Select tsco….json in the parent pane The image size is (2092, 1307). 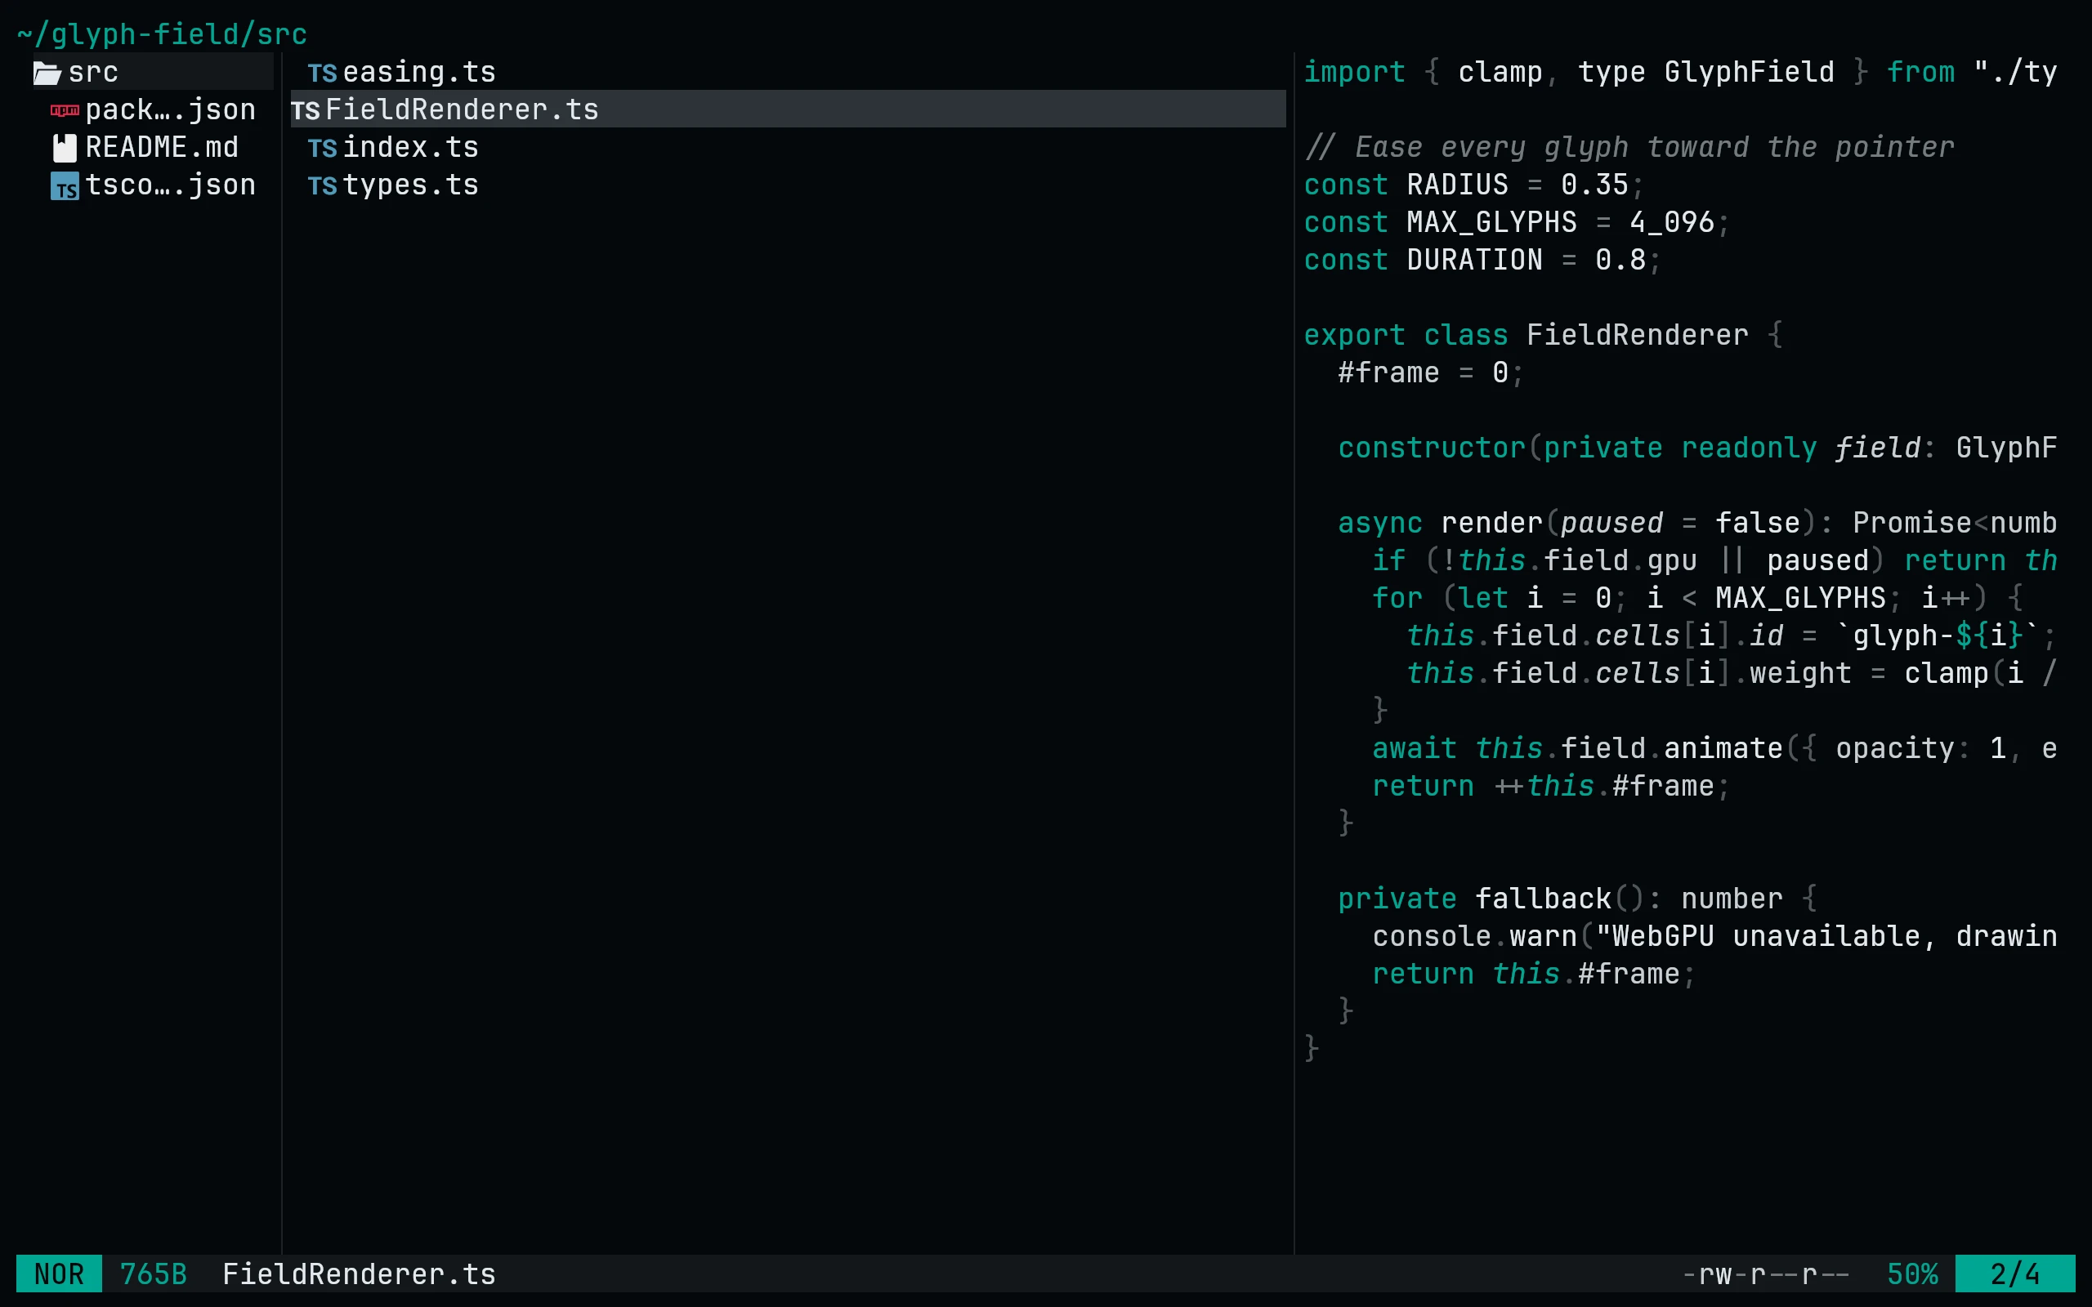pos(153,185)
